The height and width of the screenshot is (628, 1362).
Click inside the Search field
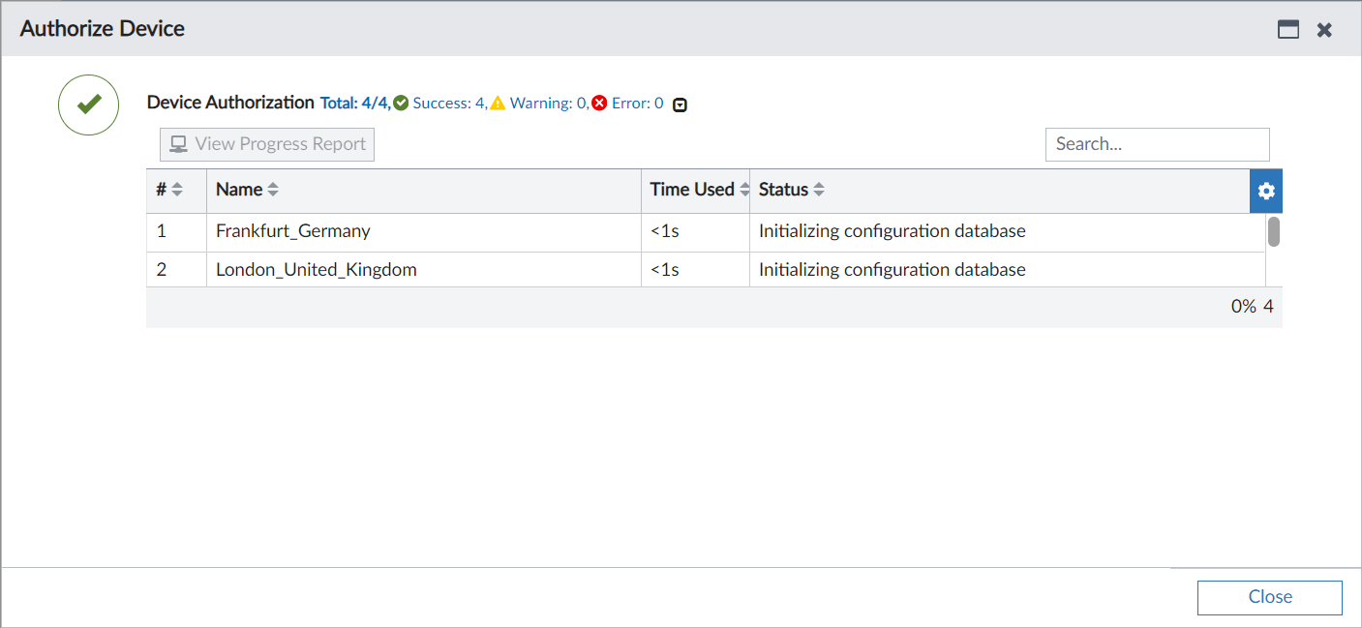pos(1157,143)
